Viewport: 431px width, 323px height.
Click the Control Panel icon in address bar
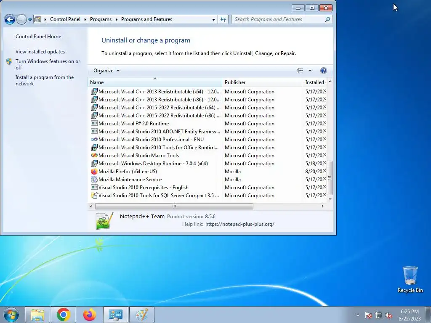tap(38, 19)
